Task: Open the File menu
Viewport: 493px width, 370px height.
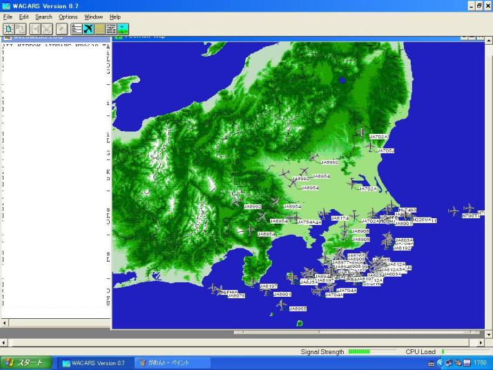Action: pos(8,17)
